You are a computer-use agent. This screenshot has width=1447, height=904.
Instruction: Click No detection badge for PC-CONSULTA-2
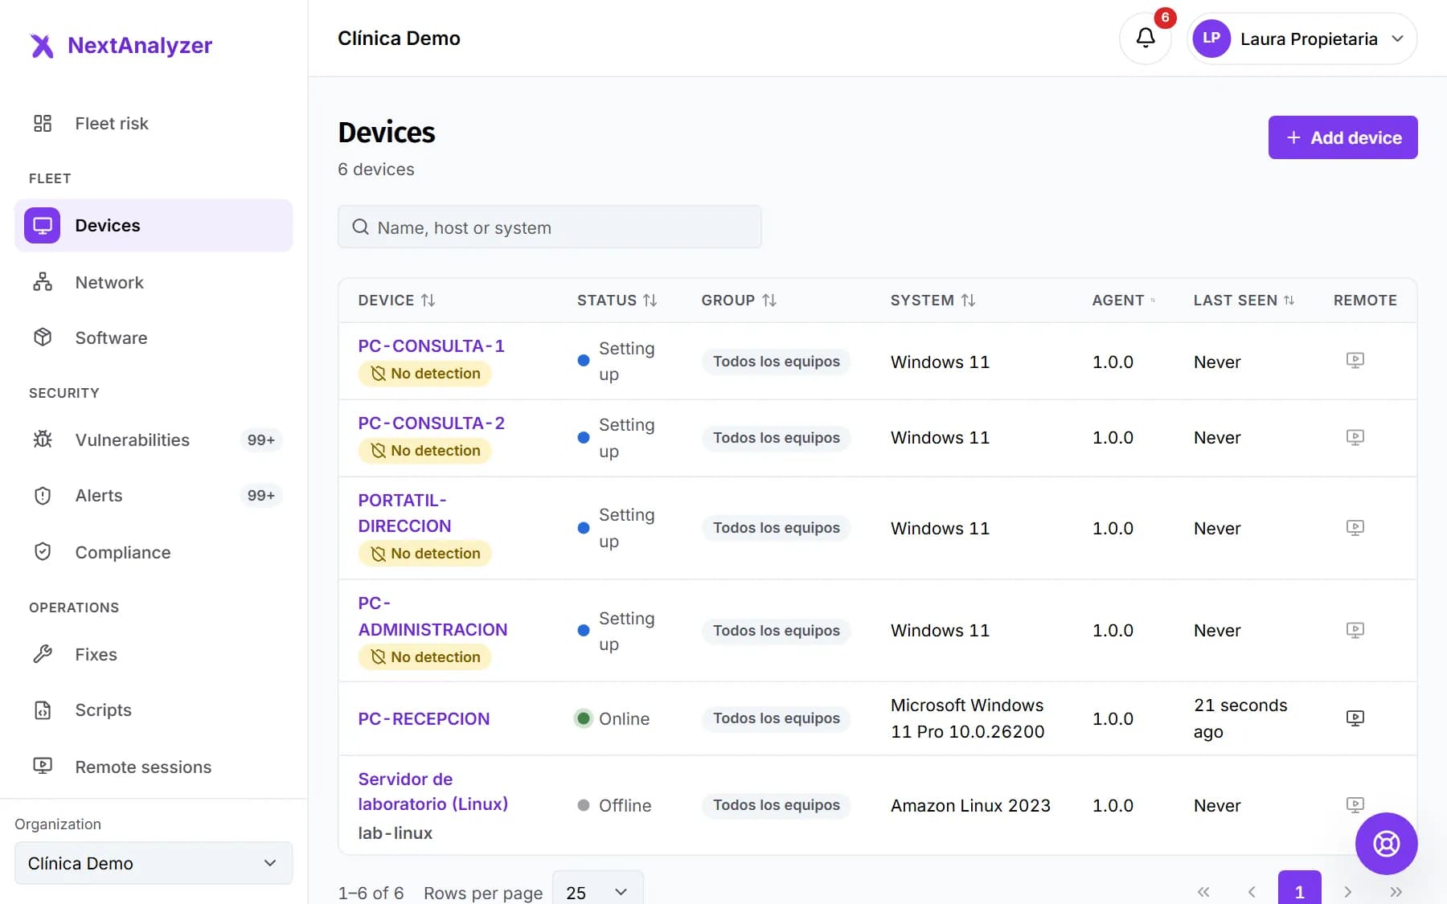[424, 451]
